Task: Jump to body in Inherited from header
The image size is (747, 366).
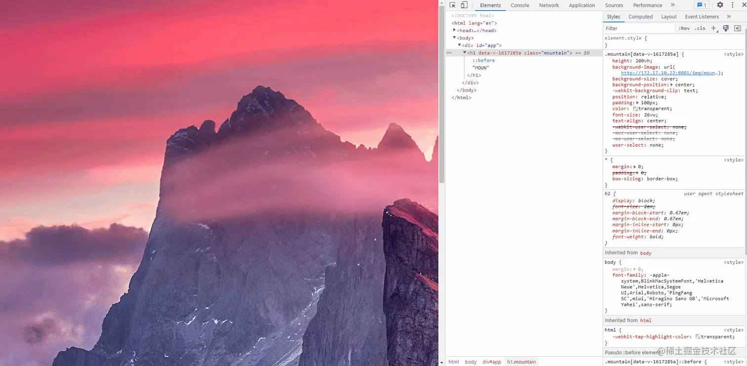Action: pos(646,253)
